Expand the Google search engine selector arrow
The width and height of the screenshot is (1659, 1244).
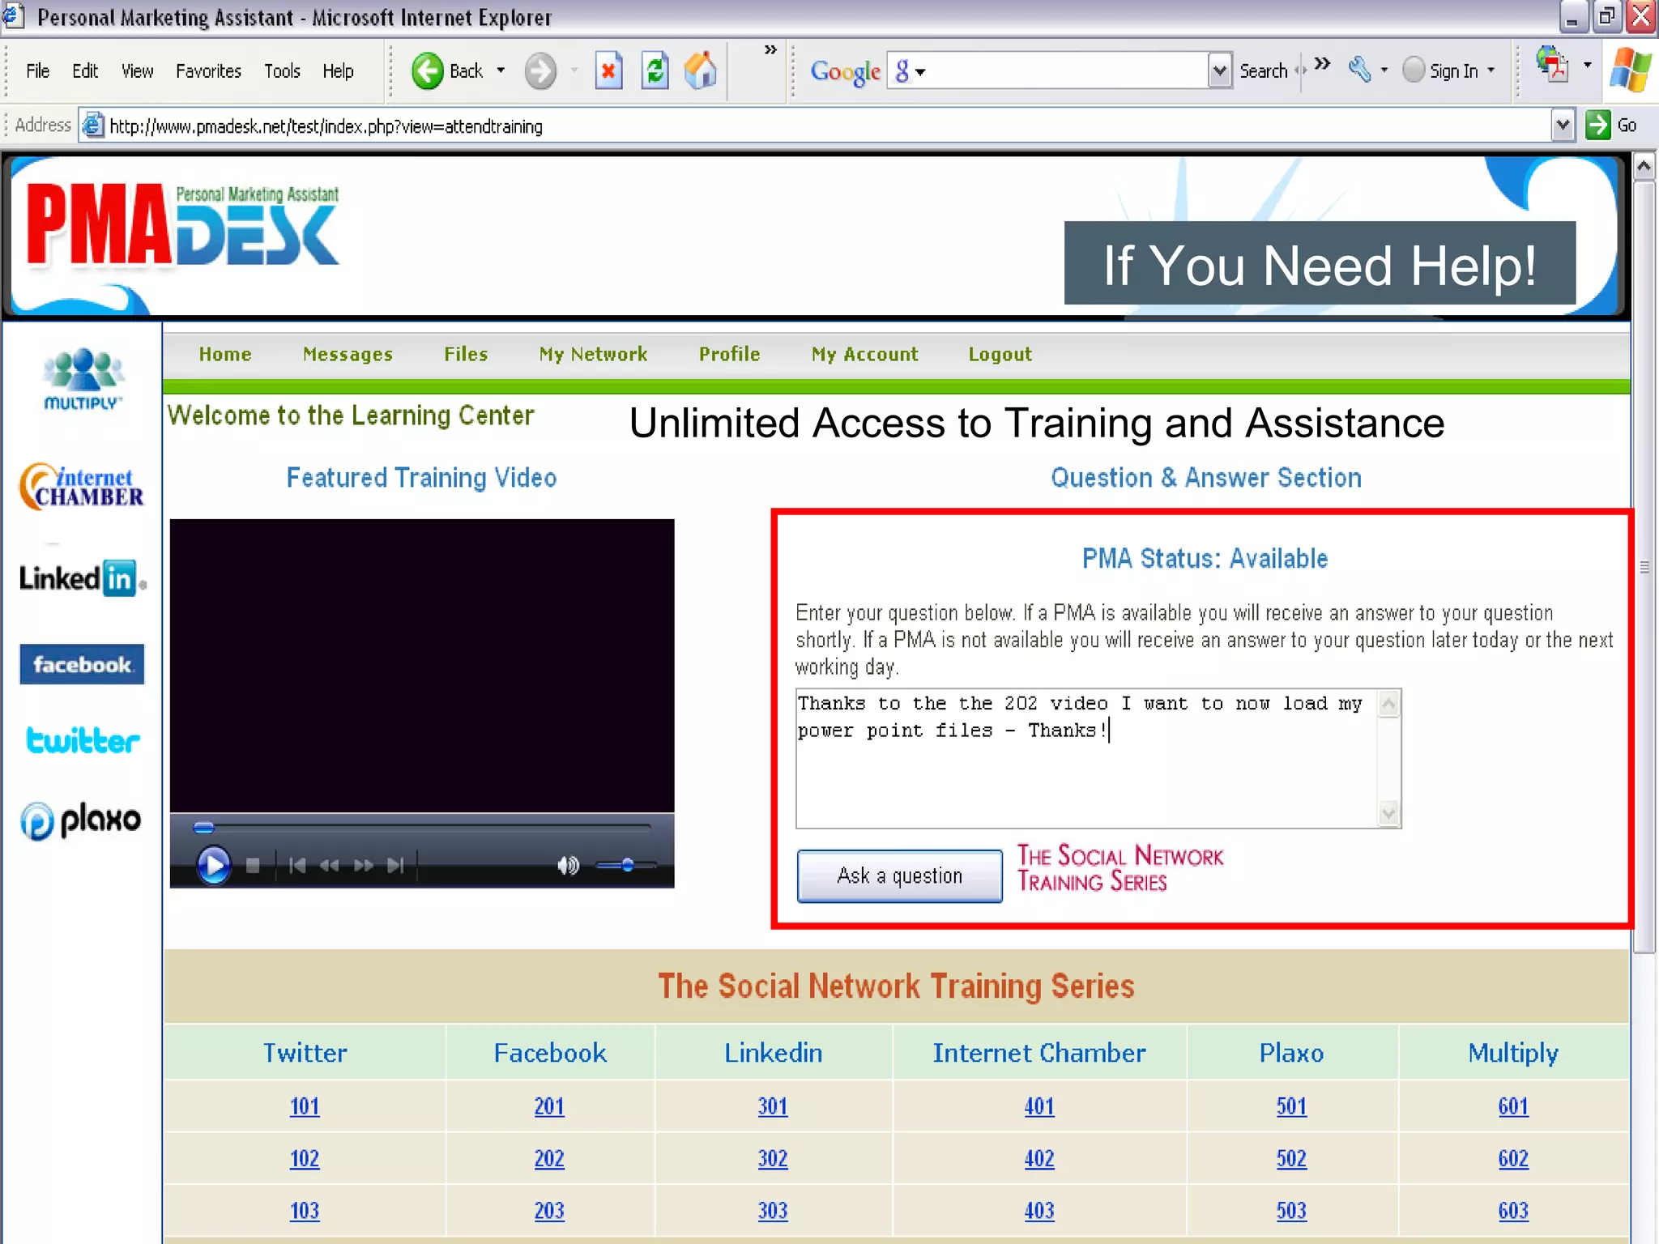click(920, 72)
